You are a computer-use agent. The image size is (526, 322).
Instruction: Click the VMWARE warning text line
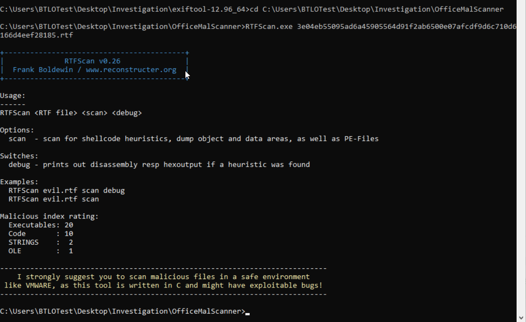tap(163, 285)
